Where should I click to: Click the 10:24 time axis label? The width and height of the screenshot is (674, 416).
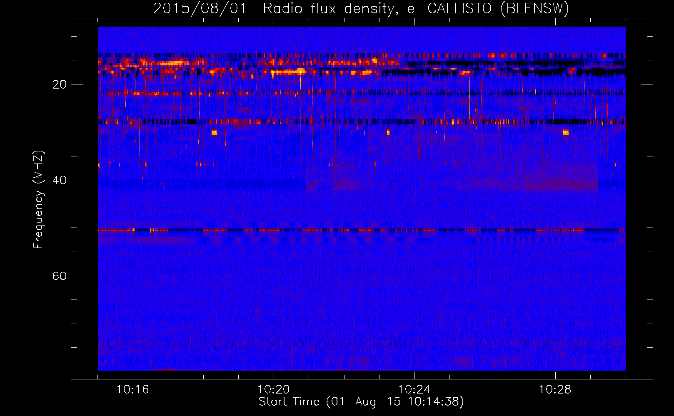(414, 390)
